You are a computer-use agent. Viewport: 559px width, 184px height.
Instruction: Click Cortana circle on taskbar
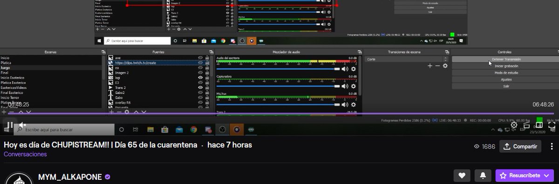point(122,130)
